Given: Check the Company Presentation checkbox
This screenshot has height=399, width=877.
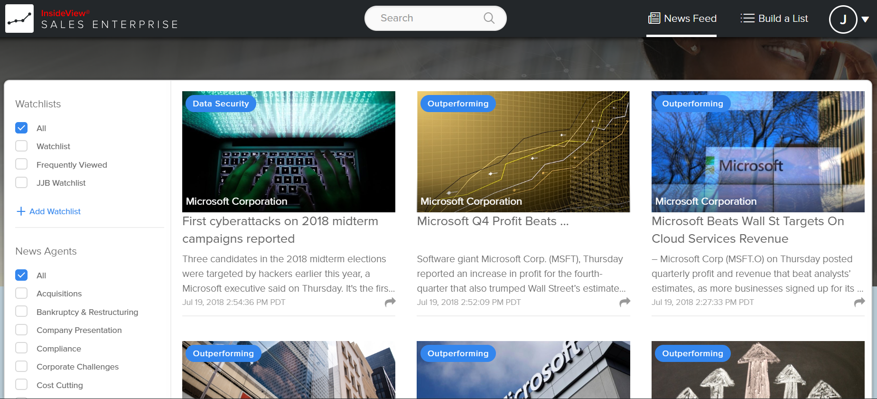Looking at the screenshot, I should click(x=21, y=330).
